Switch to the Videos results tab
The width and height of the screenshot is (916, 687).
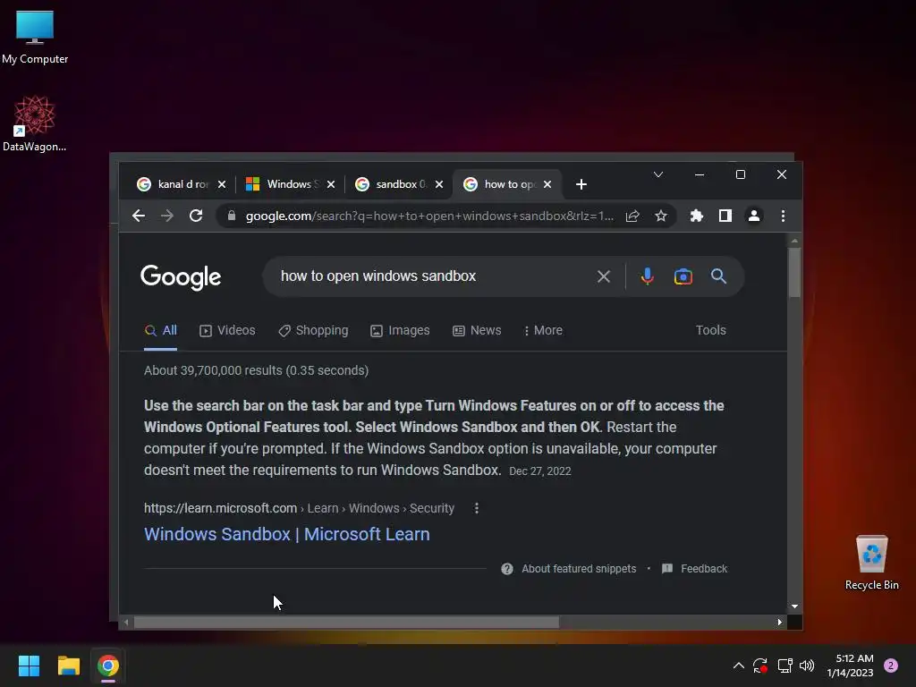227,331
